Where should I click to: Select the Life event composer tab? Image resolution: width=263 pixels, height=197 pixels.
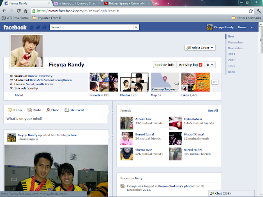(74, 110)
